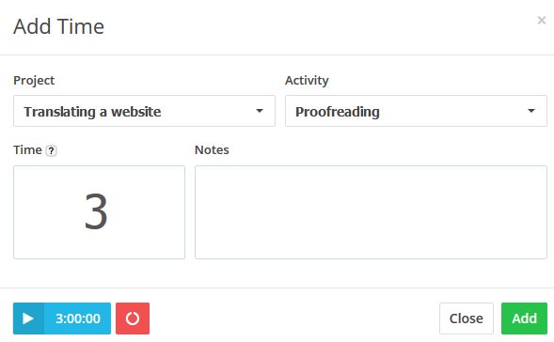The height and width of the screenshot is (342, 554).
Task: Dismiss the Add Time dialog via the X icon
Action: point(541,20)
